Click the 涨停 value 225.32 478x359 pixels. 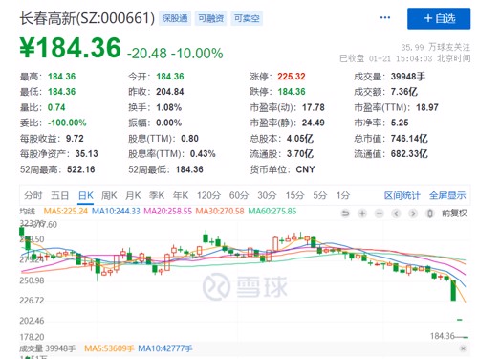292,77
